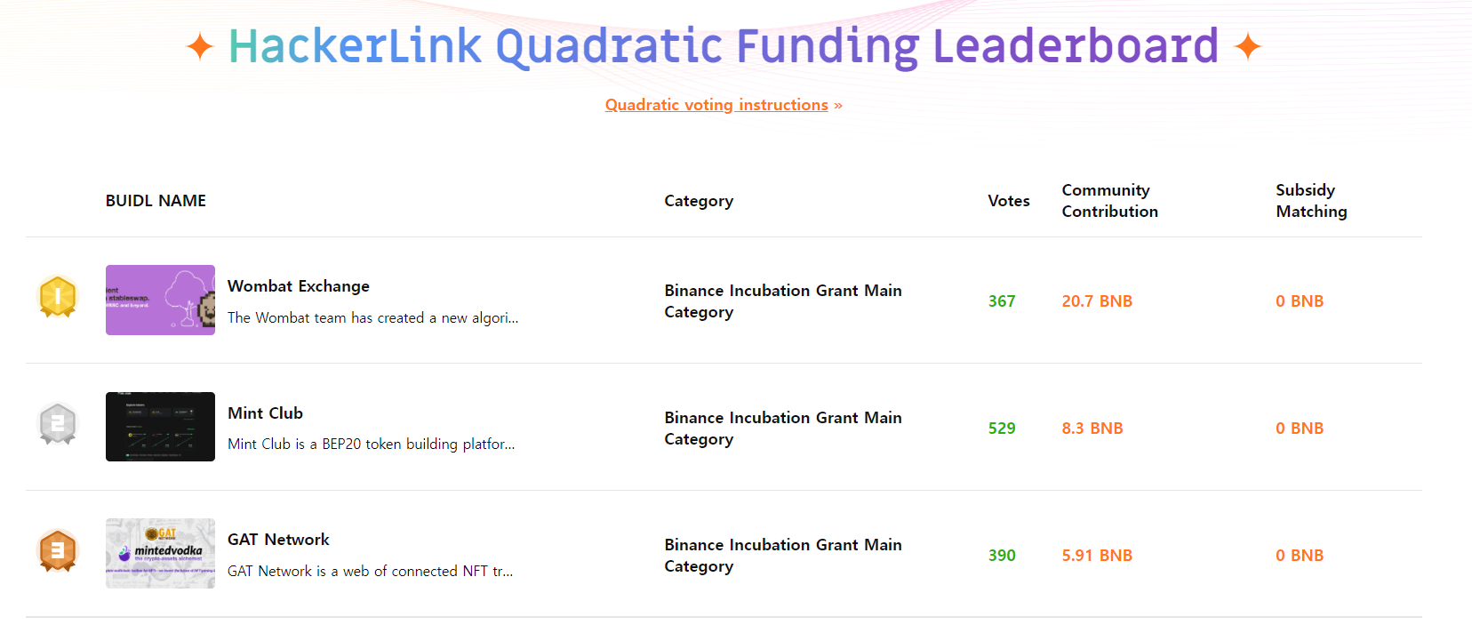The image size is (1472, 625).
Task: Click the BUIDL NAME column header
Action: click(x=156, y=201)
